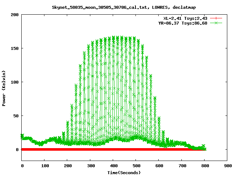Click the x-axis tick label 200
Viewport: 235px width, 176px height.
coord(68,166)
